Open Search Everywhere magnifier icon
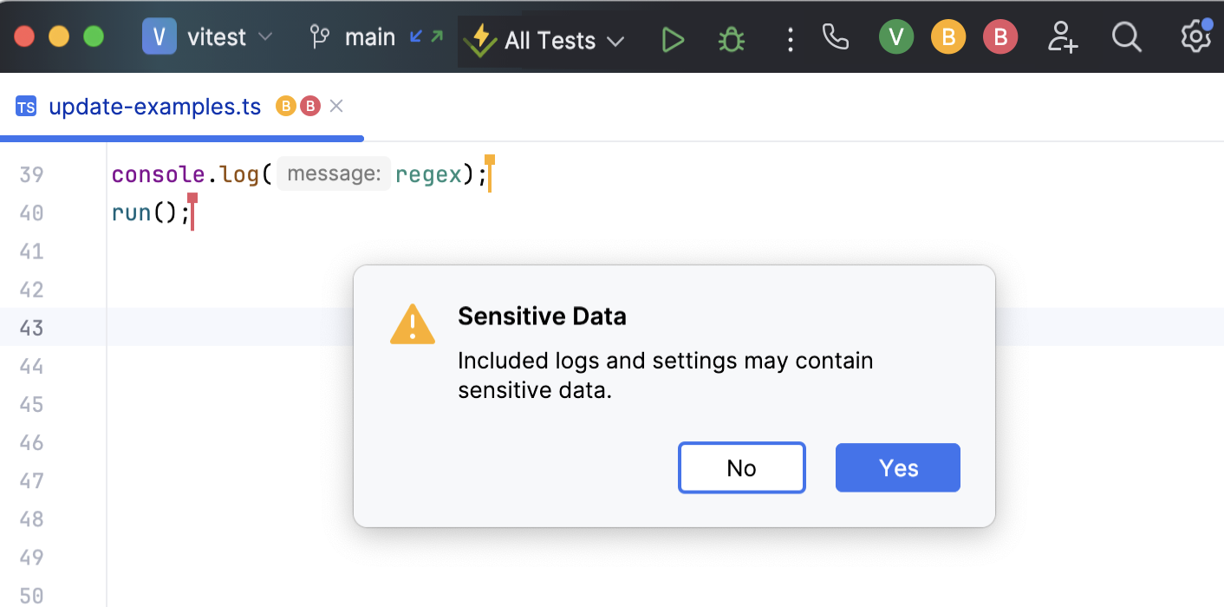This screenshot has height=607, width=1224. (1126, 37)
